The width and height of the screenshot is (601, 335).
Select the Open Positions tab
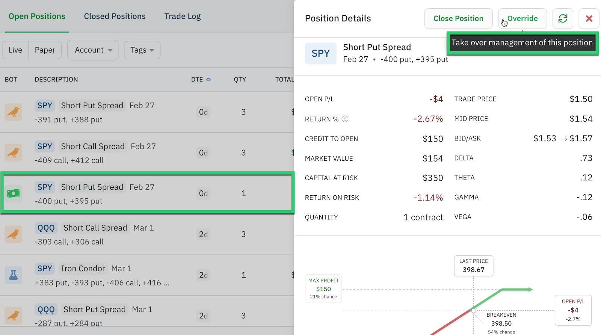click(x=37, y=16)
